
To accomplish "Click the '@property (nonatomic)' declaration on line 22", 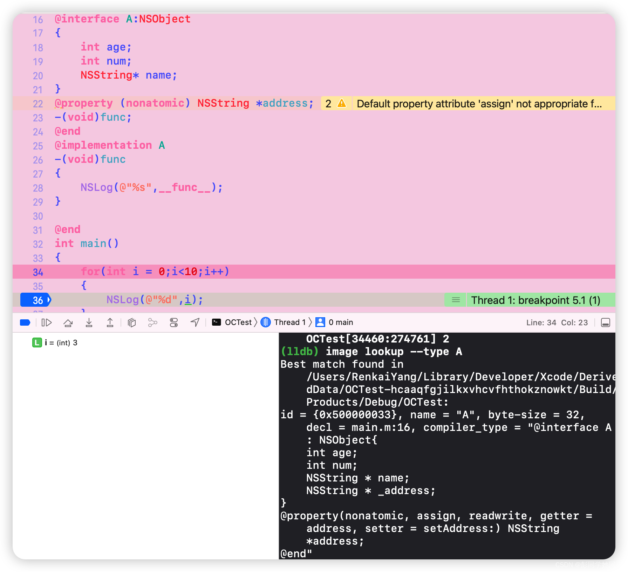I will coord(184,103).
